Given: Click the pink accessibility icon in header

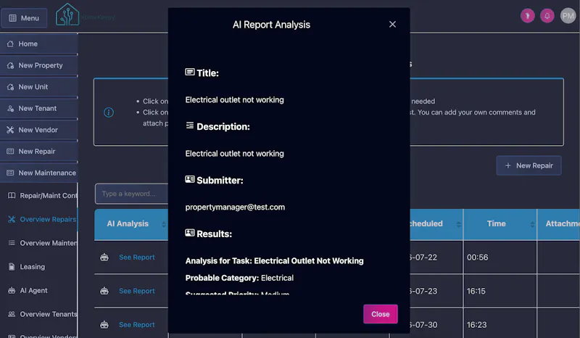Looking at the screenshot, I should coord(528,16).
